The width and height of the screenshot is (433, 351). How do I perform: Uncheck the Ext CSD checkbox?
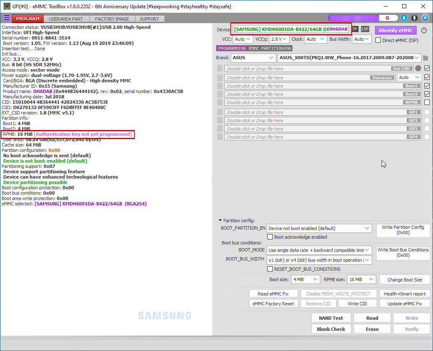[427, 68]
